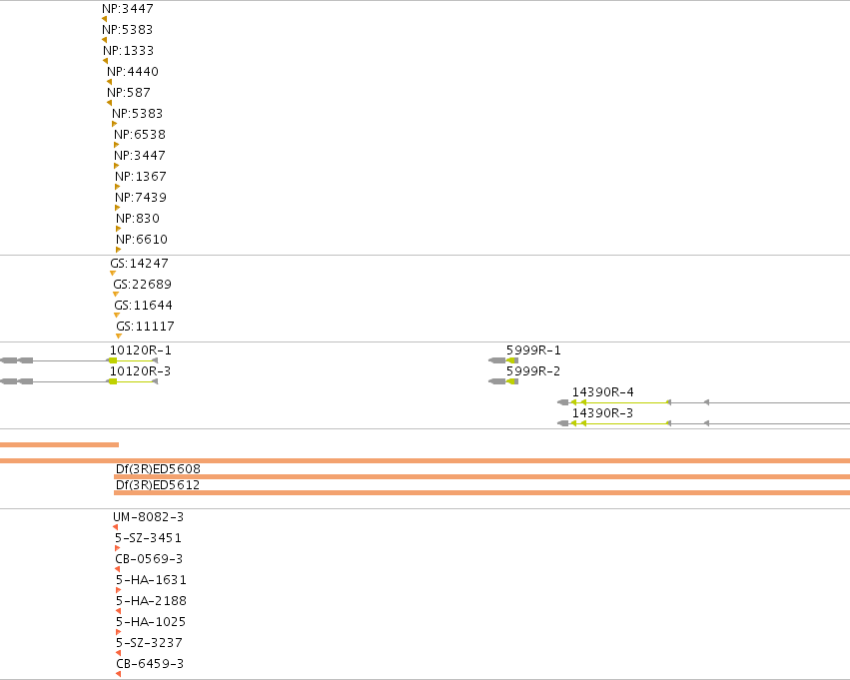Select the NP:7439 label
This screenshot has width=850, height=680.
tap(141, 198)
